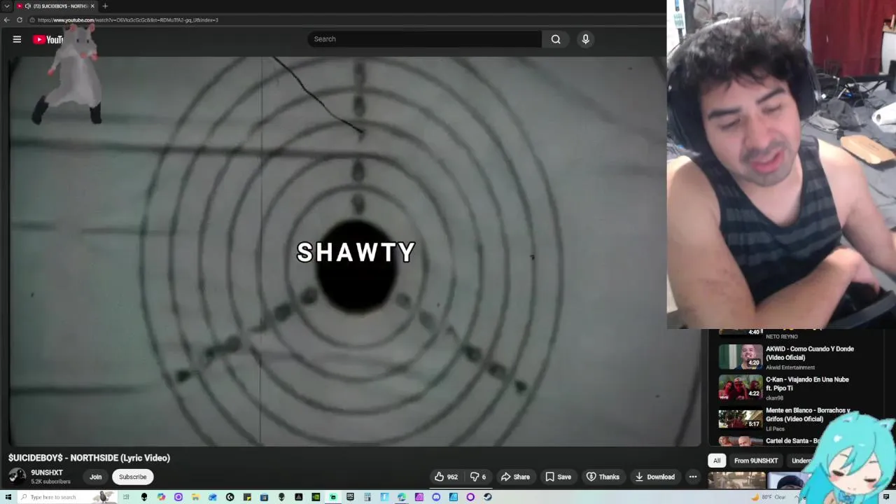Select the $UICIDEBOY$ - NORTHSIDE browser tab
The width and height of the screenshot is (896, 504).
pyautogui.click(x=56, y=6)
